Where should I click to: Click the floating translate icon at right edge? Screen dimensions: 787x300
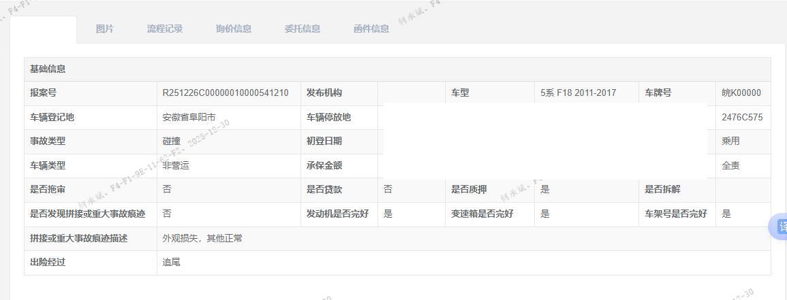780,227
